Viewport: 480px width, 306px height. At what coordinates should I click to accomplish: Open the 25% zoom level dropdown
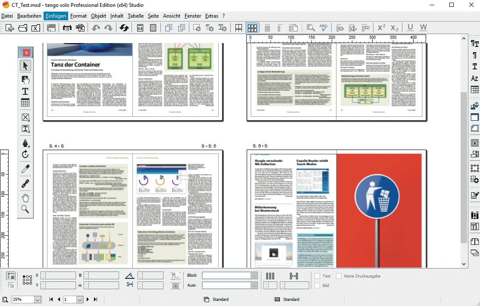37,300
